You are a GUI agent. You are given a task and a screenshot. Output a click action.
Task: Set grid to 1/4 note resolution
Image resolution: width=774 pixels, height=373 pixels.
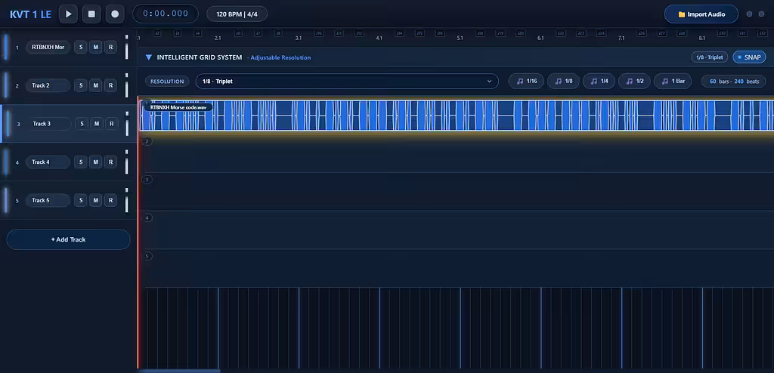[599, 82]
